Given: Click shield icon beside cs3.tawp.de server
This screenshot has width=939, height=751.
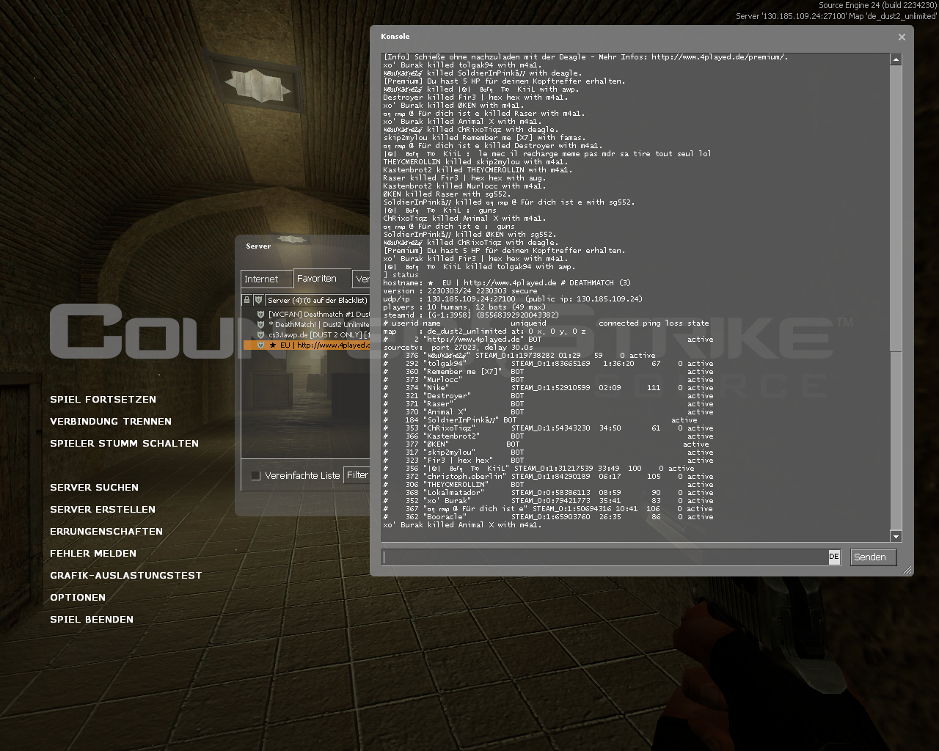Looking at the screenshot, I should (260, 335).
